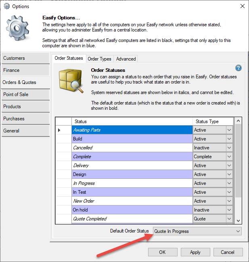Open Status Type dropdown for Quote Completed
Viewport: 249px width, 262px height.
[229, 219]
